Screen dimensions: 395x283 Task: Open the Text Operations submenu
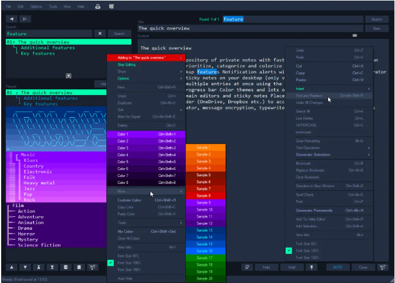[329, 148]
